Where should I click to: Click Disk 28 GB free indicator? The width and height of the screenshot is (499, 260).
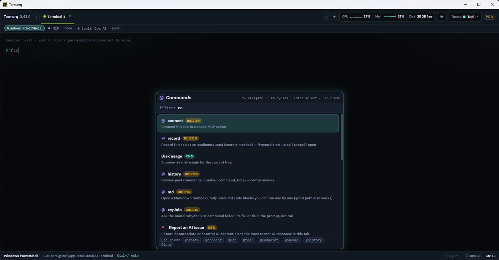tap(421, 17)
